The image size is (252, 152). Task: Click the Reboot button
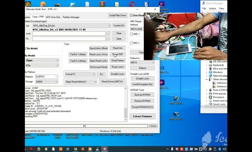pos(142,68)
